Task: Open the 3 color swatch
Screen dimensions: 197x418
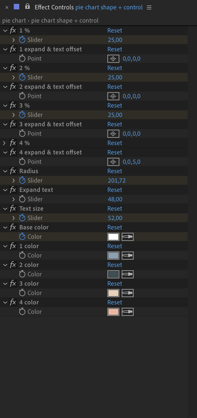Action: point(113,293)
